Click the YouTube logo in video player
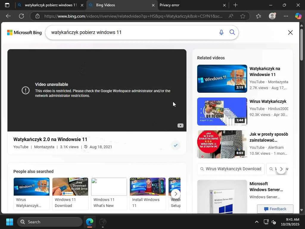Screen dimensions: 305x229 (180, 126)
